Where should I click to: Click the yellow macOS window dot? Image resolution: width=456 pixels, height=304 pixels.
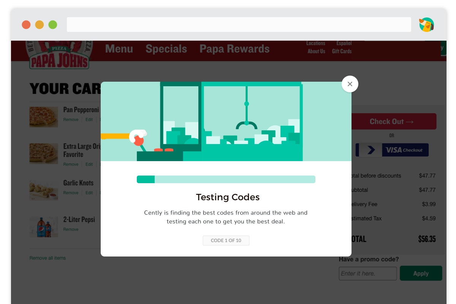[40, 25]
